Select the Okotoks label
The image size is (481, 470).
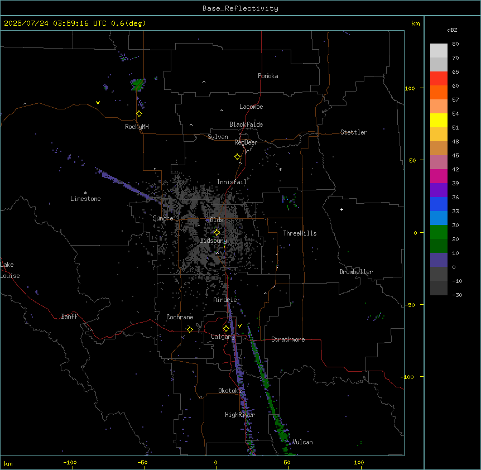pos(230,391)
